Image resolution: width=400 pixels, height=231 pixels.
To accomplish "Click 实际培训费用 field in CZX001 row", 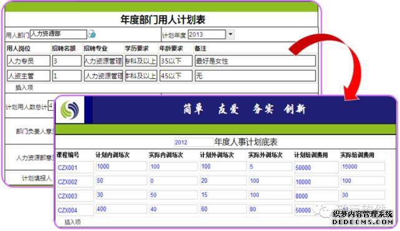I will click(x=363, y=166).
